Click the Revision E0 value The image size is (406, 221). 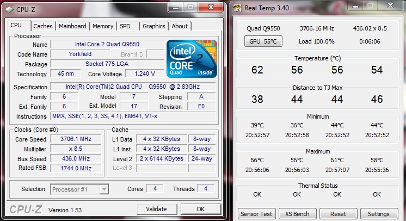point(201,107)
